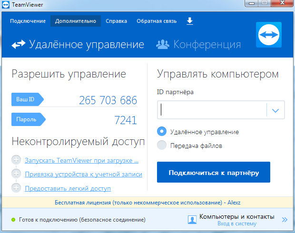The width and height of the screenshot is (295, 233).
Task: Click the Компьютеры и контакты person icon
Action: tap(192, 220)
